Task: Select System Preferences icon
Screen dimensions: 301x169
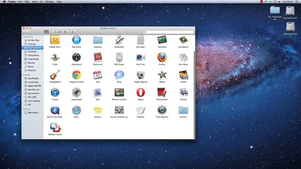Action: tap(119, 110)
